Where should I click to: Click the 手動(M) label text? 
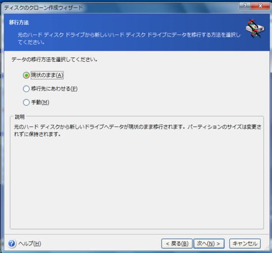click(x=40, y=102)
